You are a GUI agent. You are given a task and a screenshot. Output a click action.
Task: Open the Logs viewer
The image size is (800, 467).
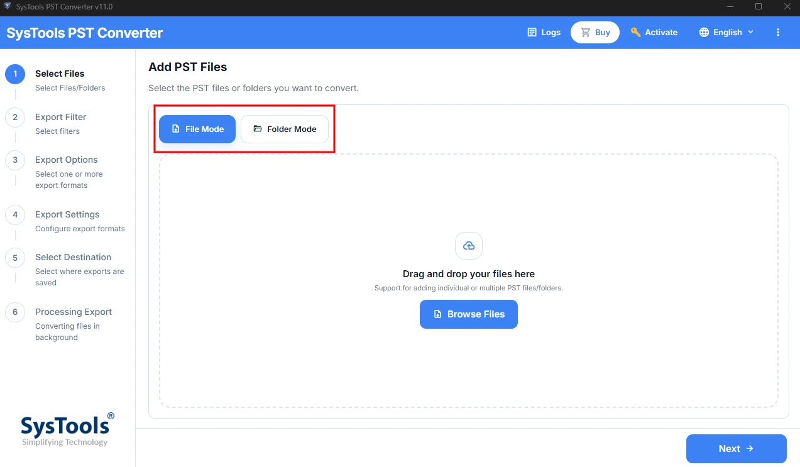544,32
